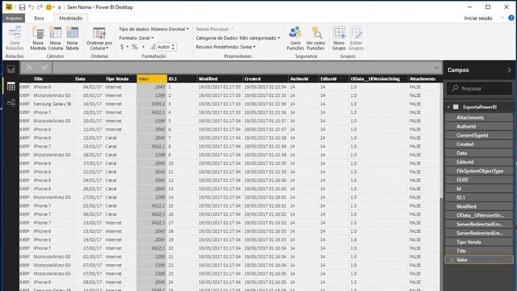The image size is (517, 291).
Task: Select Modified column header
Action: [x=220, y=79]
